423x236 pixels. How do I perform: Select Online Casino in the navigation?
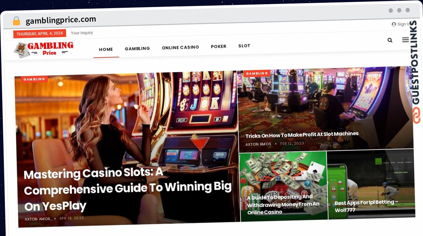[x=180, y=47]
